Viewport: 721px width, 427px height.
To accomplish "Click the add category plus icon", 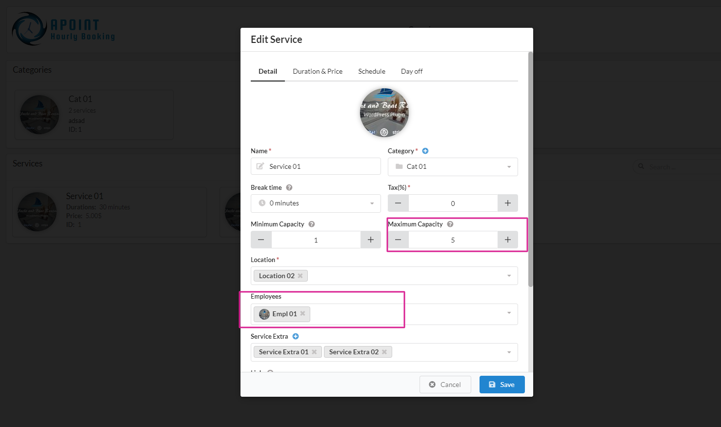I will [x=425, y=151].
